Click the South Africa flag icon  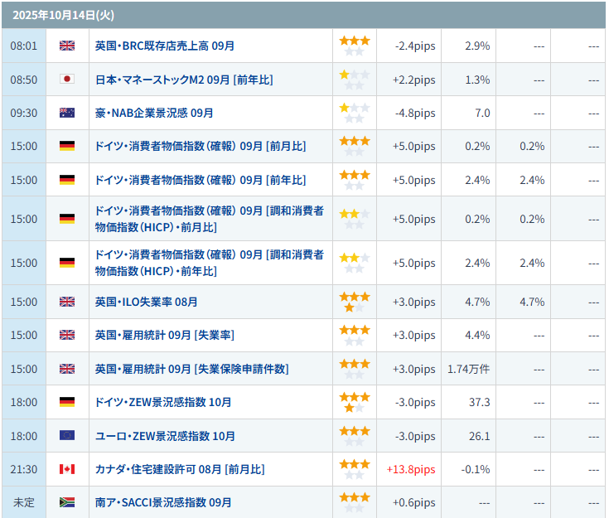(x=67, y=502)
